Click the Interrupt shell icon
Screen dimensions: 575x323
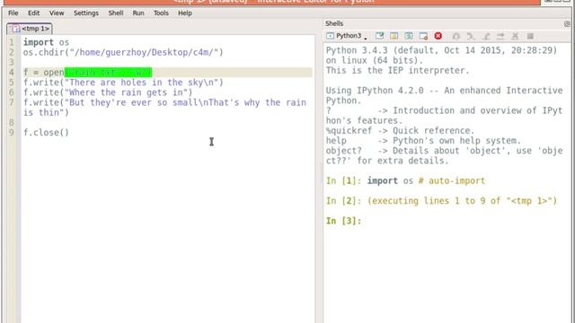point(394,36)
